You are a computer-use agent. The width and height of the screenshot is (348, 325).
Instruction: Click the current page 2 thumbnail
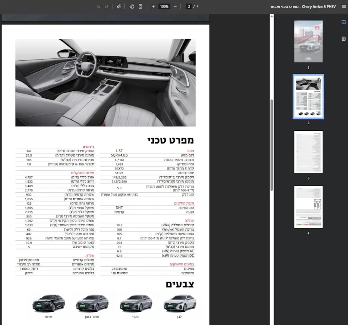click(308, 96)
